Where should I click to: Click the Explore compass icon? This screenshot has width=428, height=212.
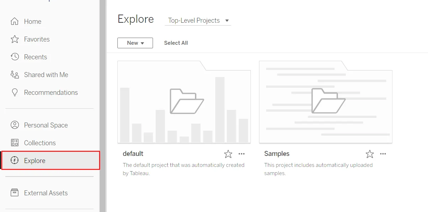15,161
